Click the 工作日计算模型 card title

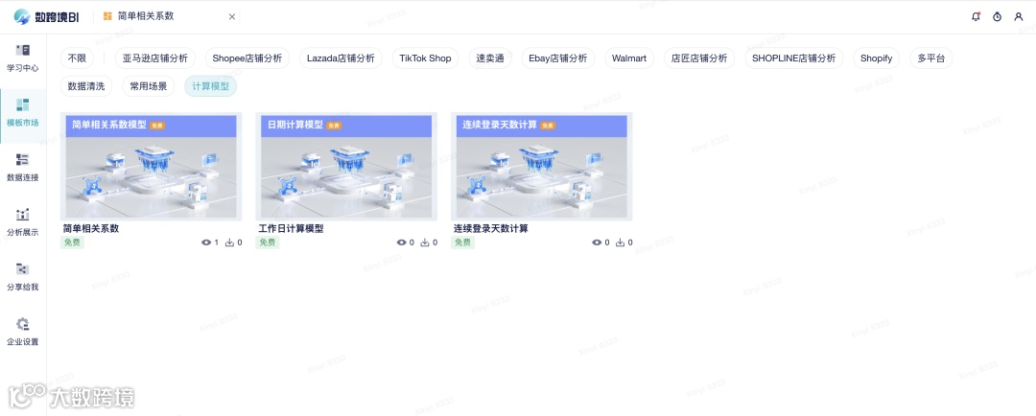point(292,228)
